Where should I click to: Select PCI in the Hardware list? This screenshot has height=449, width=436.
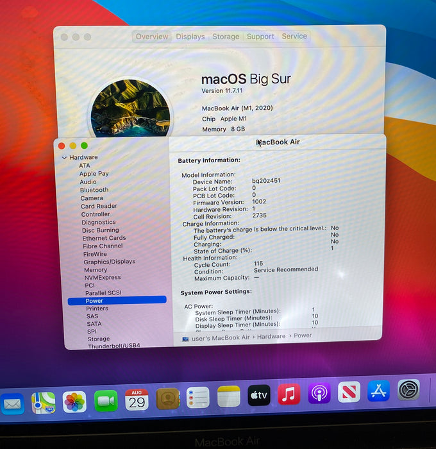point(90,285)
